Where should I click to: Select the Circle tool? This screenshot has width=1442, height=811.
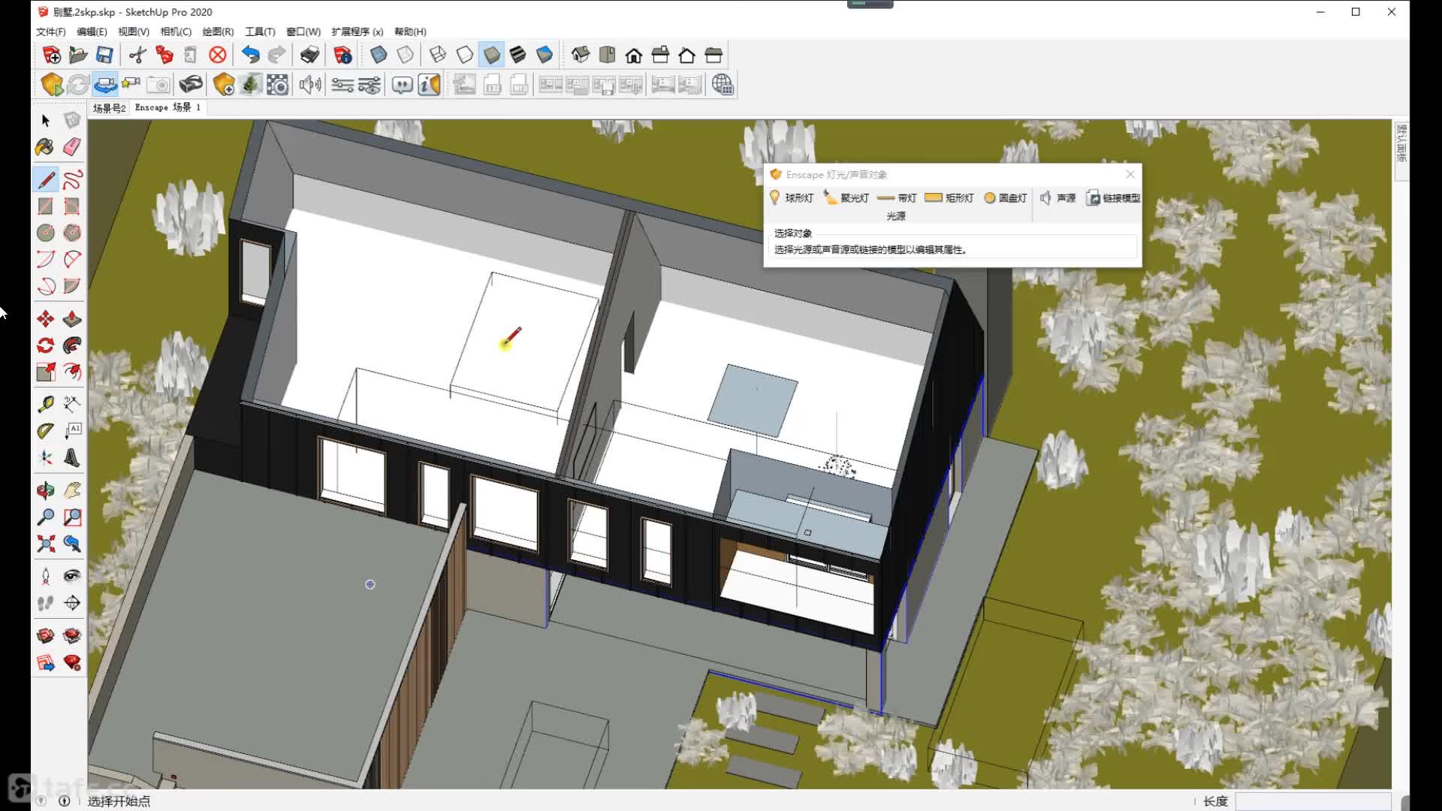(x=45, y=233)
